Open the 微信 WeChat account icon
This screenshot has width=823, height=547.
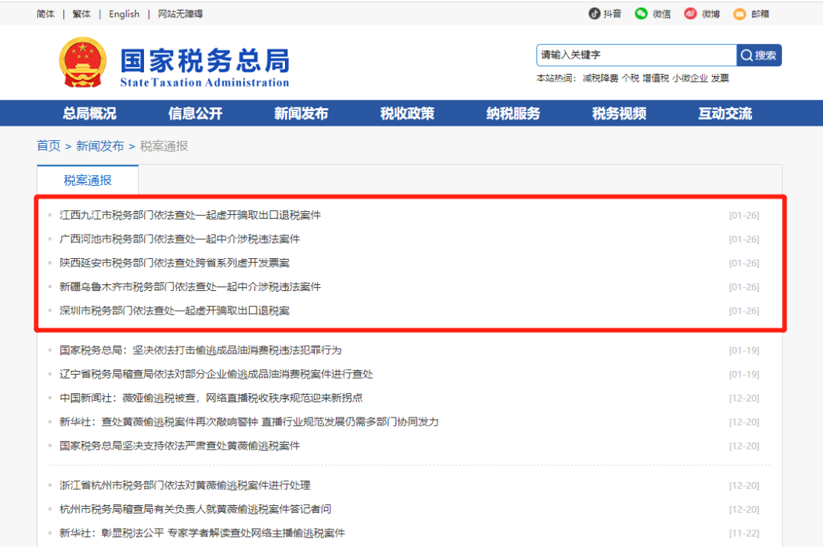[x=642, y=13]
